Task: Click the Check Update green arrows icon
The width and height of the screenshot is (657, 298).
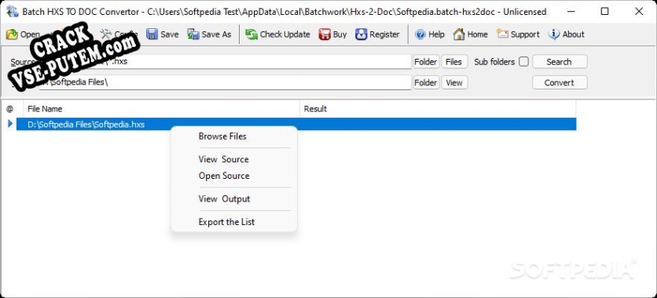Action: (x=251, y=35)
